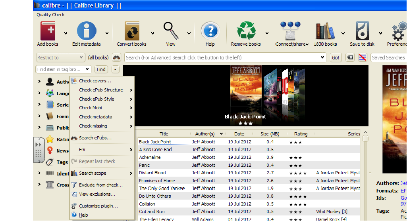Open the Help toolbar icon
Image resolution: width=407 pixels, height=221 pixels.
[x=210, y=31]
